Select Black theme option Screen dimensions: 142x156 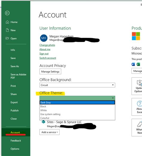(77, 106)
